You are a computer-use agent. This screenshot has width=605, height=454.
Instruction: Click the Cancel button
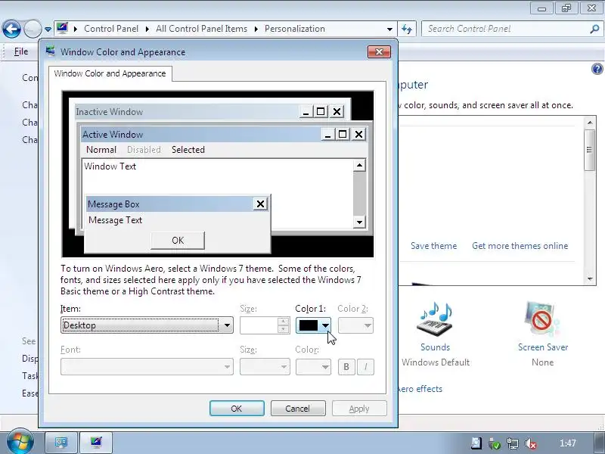[x=297, y=409]
